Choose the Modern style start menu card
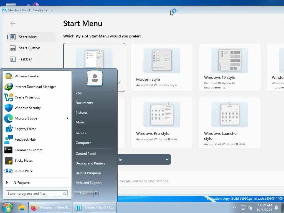 click(x=162, y=67)
